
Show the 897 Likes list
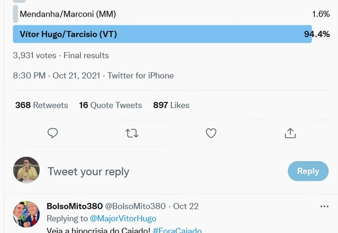point(171,105)
